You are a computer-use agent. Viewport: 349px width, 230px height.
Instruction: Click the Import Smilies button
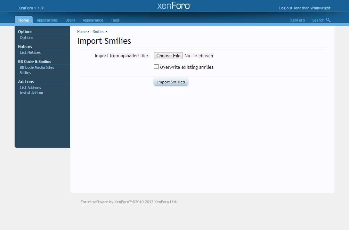click(171, 82)
